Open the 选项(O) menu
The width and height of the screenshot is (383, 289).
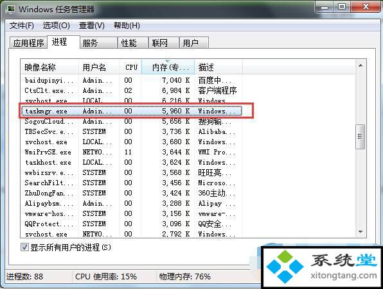coord(57,26)
